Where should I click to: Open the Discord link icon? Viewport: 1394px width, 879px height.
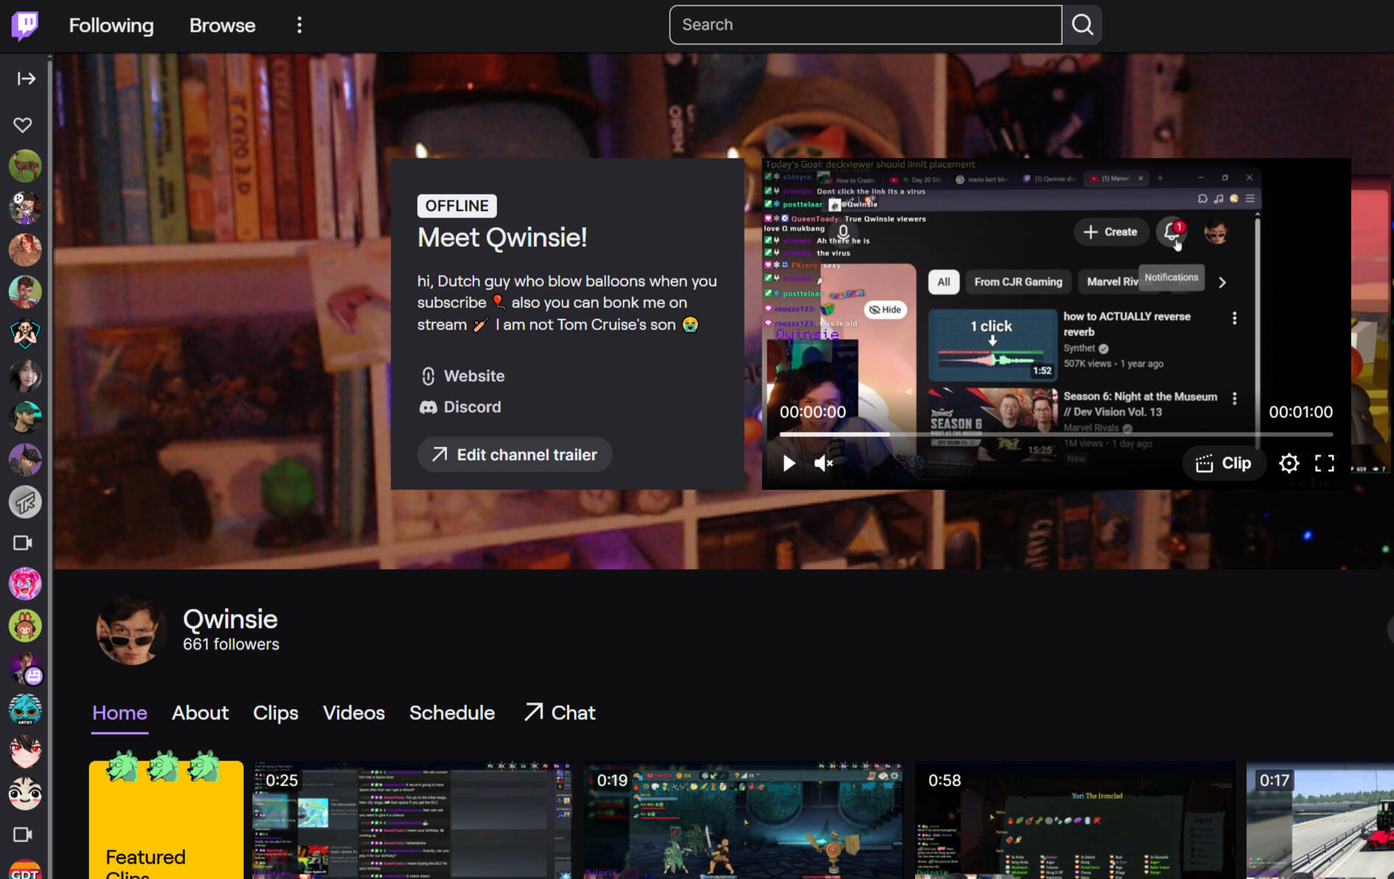(x=428, y=407)
